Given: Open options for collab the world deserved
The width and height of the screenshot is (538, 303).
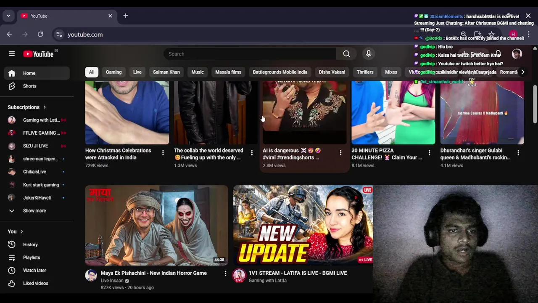Looking at the screenshot, I should point(252,153).
